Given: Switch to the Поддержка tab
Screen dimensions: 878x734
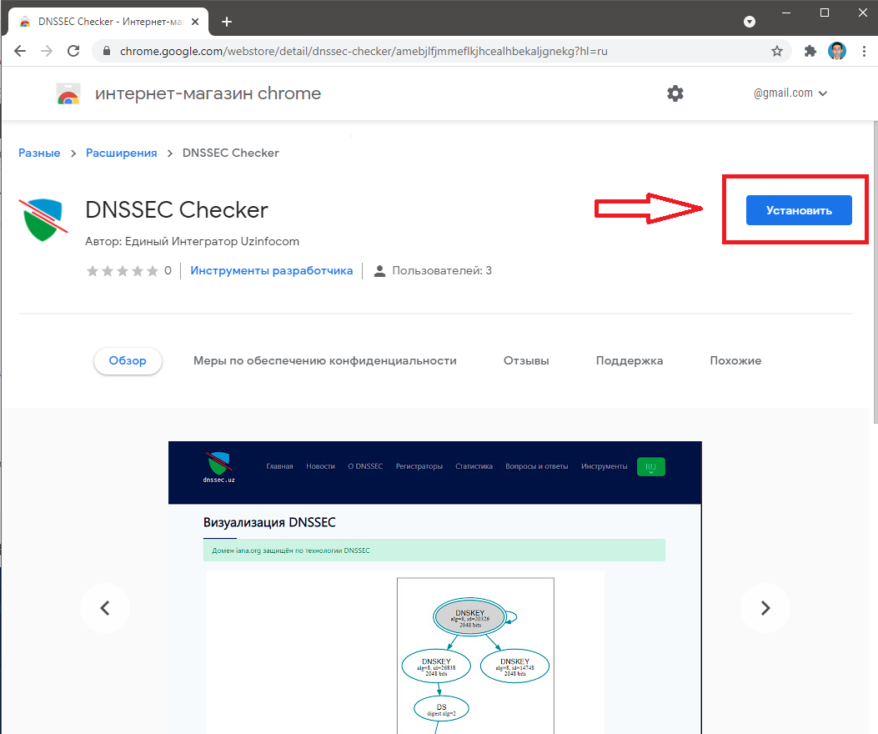Looking at the screenshot, I should tap(630, 361).
